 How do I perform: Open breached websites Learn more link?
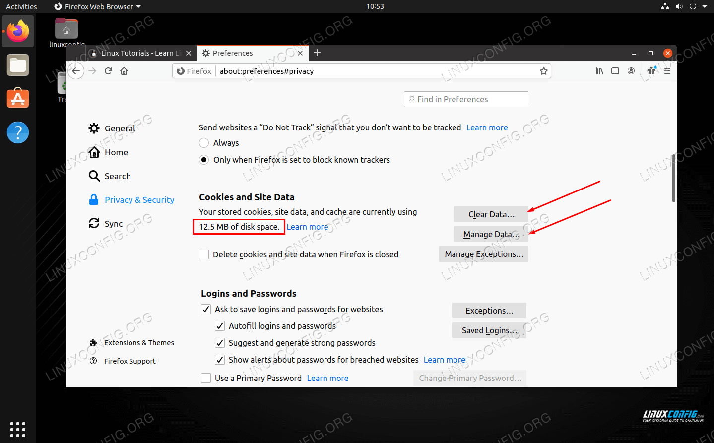pyautogui.click(x=444, y=360)
